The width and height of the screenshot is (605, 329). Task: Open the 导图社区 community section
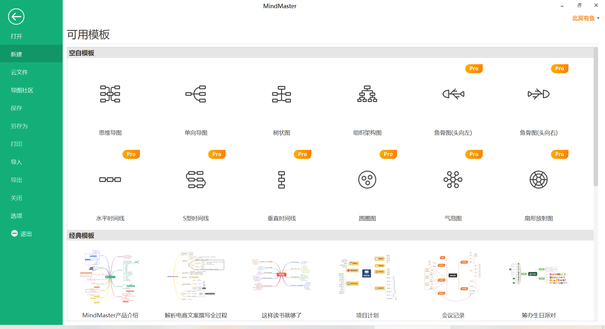[x=22, y=90]
